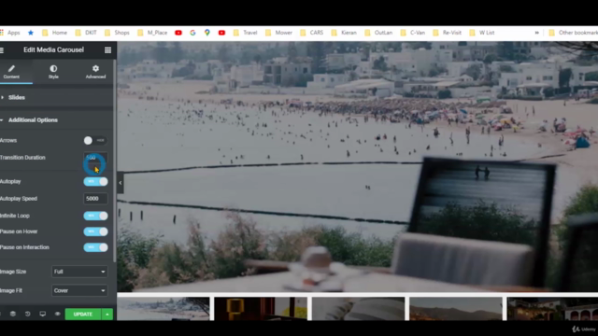This screenshot has width=598, height=336.
Task: Switch to the Advanced tab
Action: pyautogui.click(x=95, y=72)
